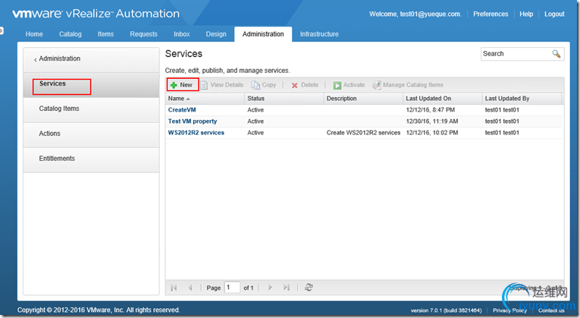
Task: Click the Activate button label
Action: [x=354, y=85]
